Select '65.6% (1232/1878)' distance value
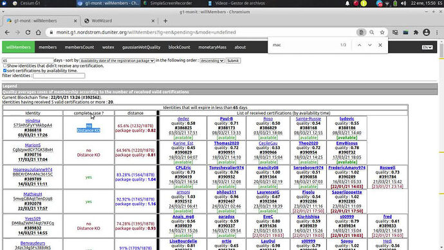The image size is (444, 250). pyautogui.click(x=135, y=126)
